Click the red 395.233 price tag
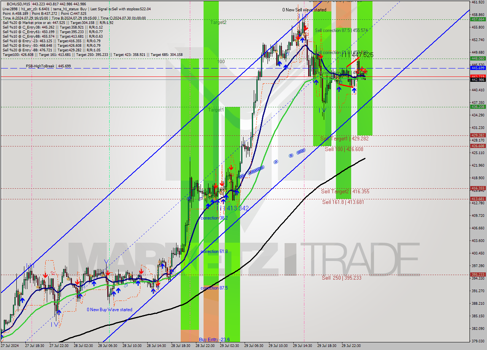Image resolution: width=487 pixels, height=350 pixels. (x=478, y=274)
